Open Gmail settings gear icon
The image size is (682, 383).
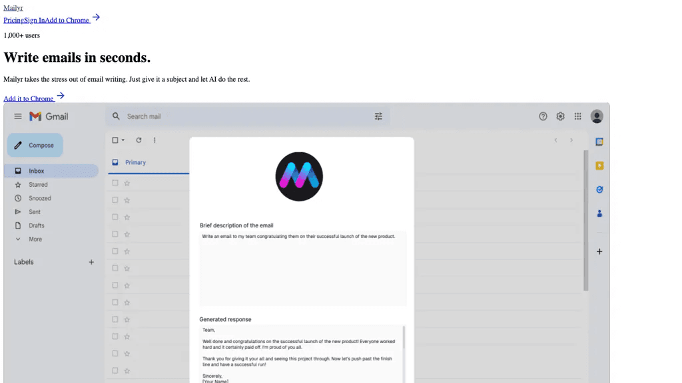point(560,116)
